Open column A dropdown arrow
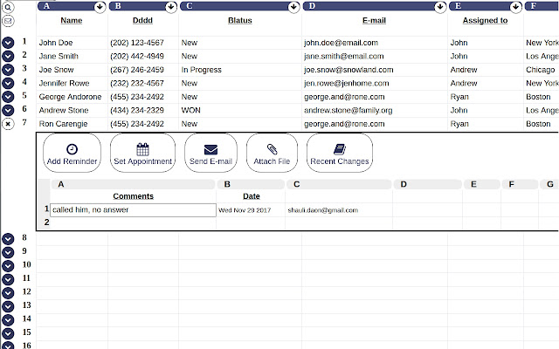This screenshot has width=559, height=349. pos(100,7)
